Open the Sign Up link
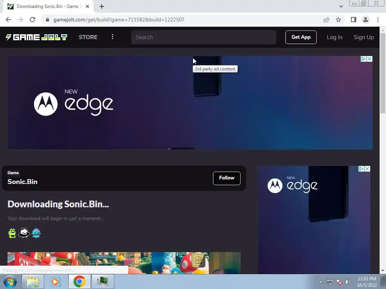The height and width of the screenshot is (289, 386). click(x=364, y=37)
